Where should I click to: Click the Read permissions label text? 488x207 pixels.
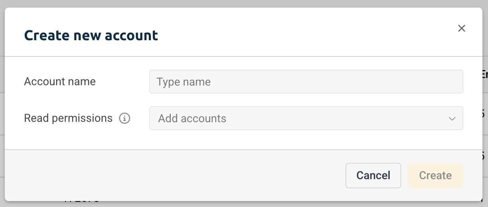point(68,118)
